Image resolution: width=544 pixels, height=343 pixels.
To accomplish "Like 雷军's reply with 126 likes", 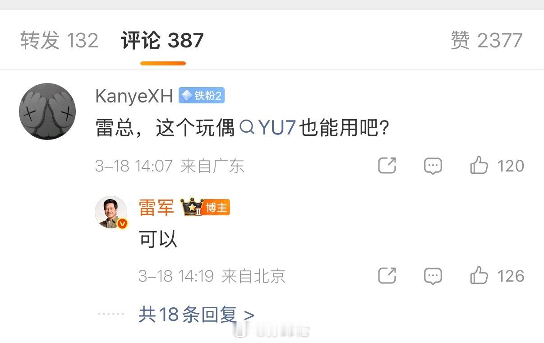I will tap(497, 276).
